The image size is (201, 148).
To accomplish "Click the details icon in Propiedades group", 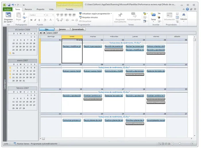I will [177, 17].
